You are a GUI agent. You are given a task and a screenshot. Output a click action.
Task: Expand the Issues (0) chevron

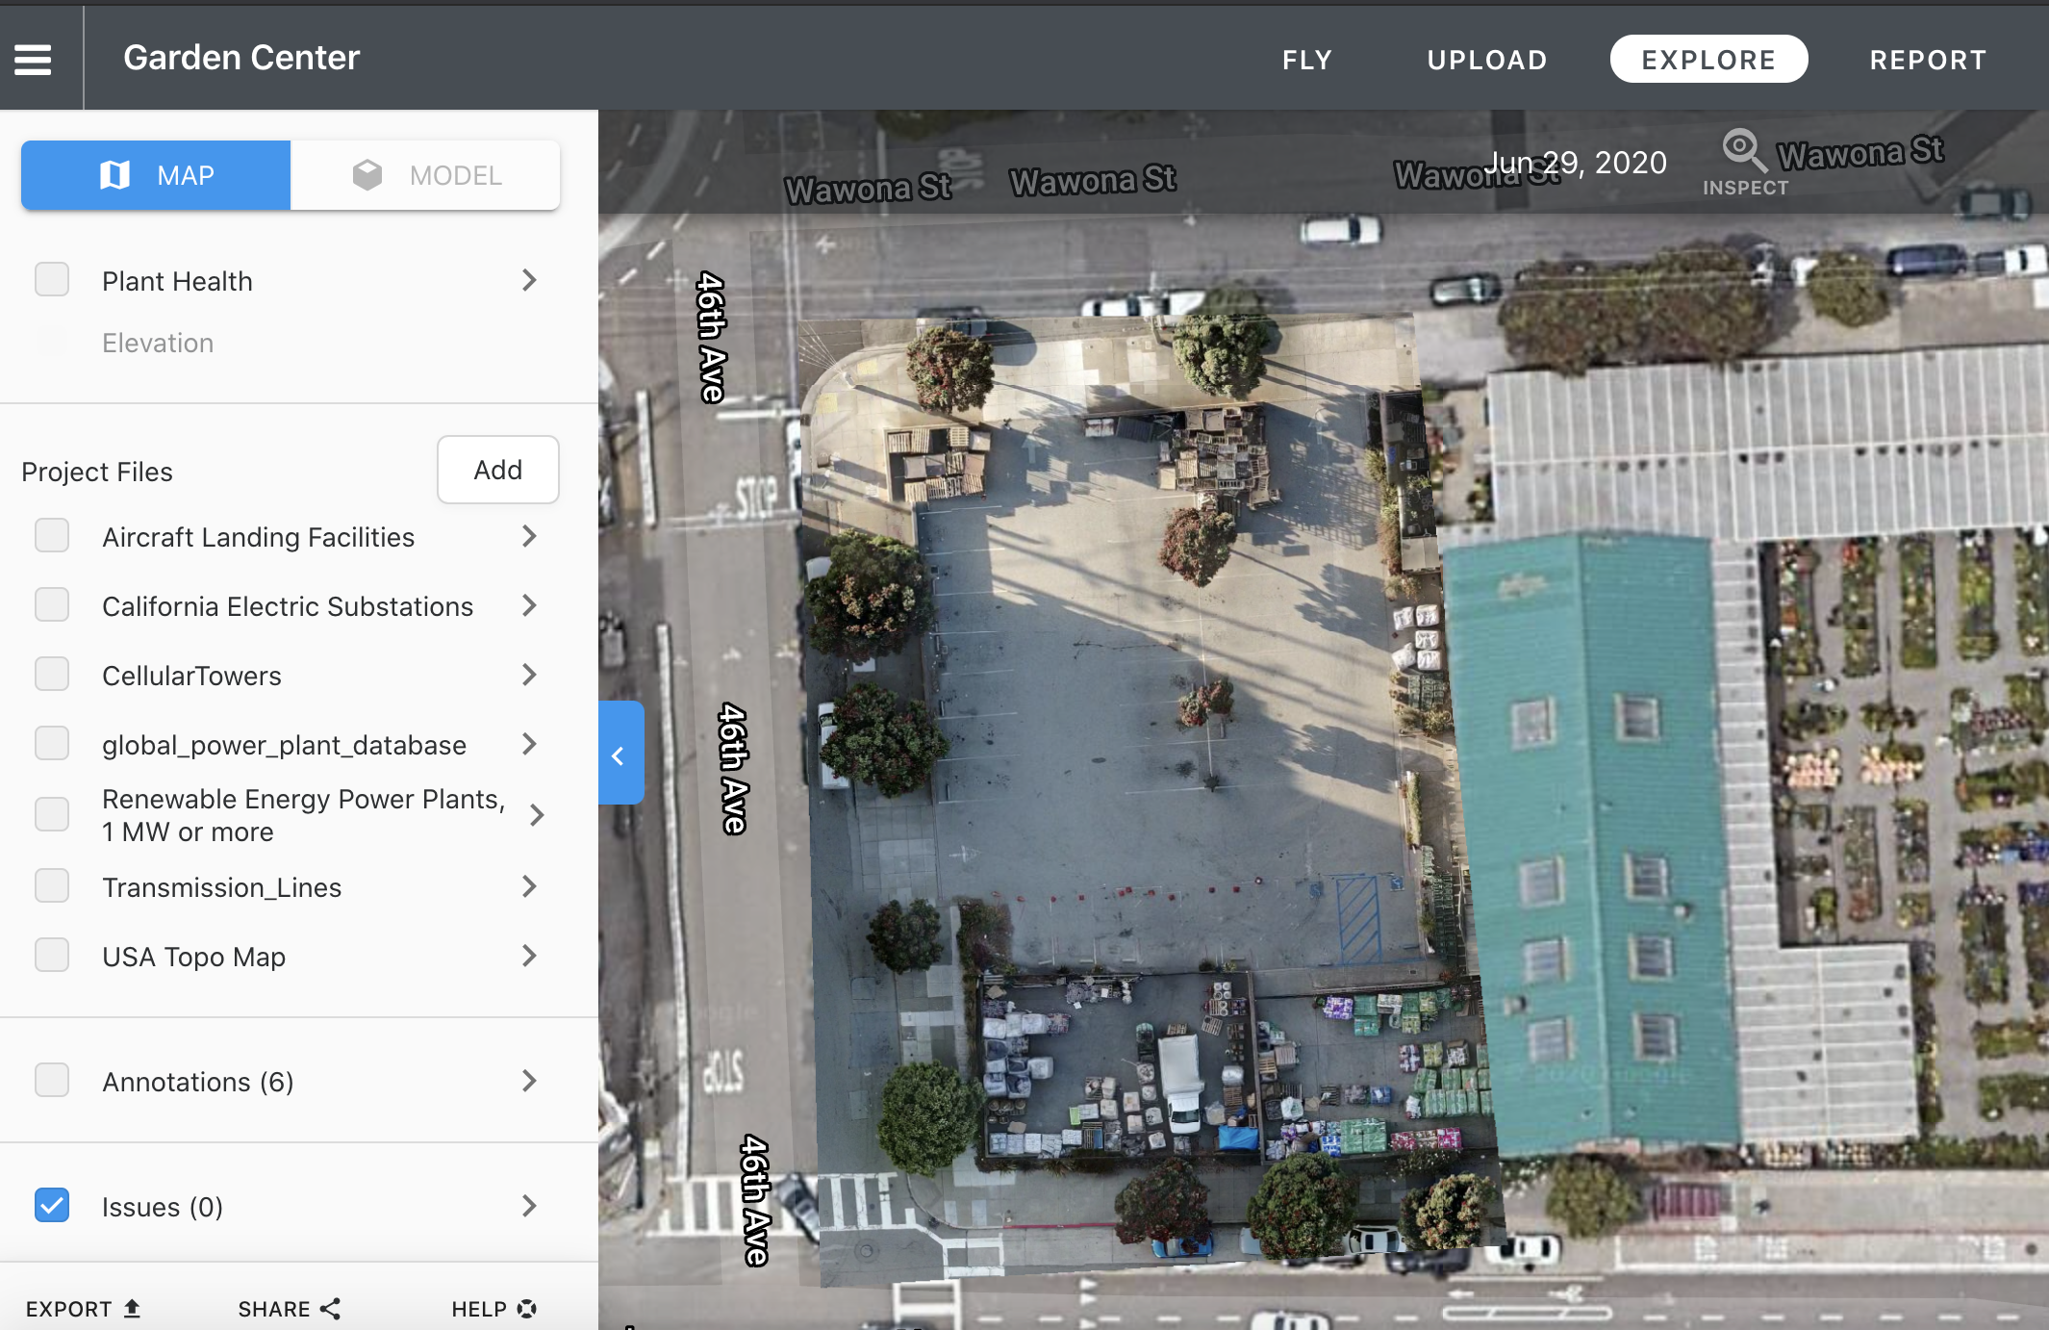(529, 1206)
